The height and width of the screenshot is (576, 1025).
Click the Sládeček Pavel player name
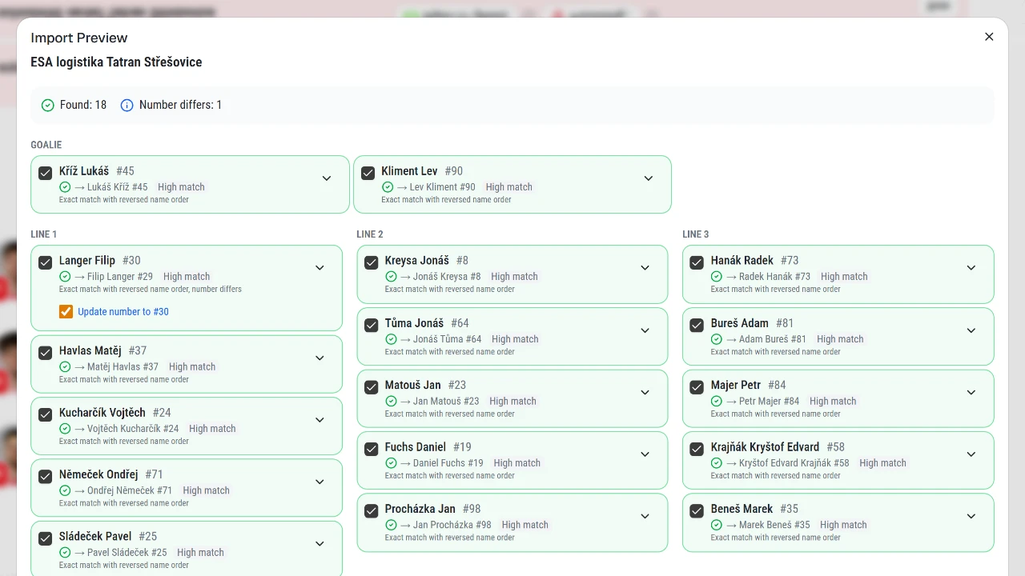95,537
